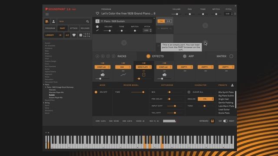Load the Late Warm Plate preset
278x156 pixels.
point(226,106)
